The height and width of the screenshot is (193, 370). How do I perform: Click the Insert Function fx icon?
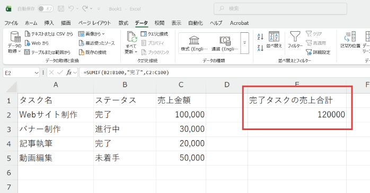click(69, 72)
